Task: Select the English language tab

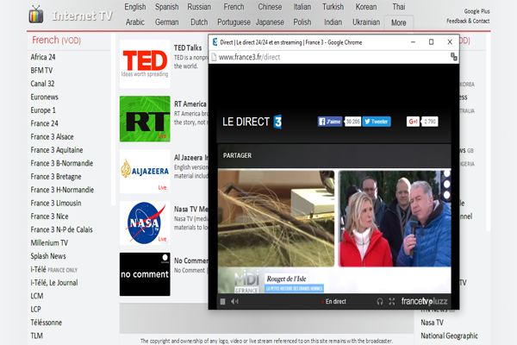Action: coord(135,7)
